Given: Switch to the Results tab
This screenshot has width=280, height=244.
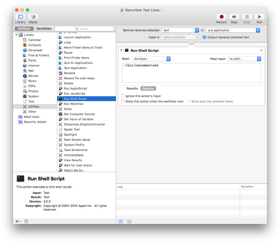Looking at the screenshot, I should pos(132,88).
